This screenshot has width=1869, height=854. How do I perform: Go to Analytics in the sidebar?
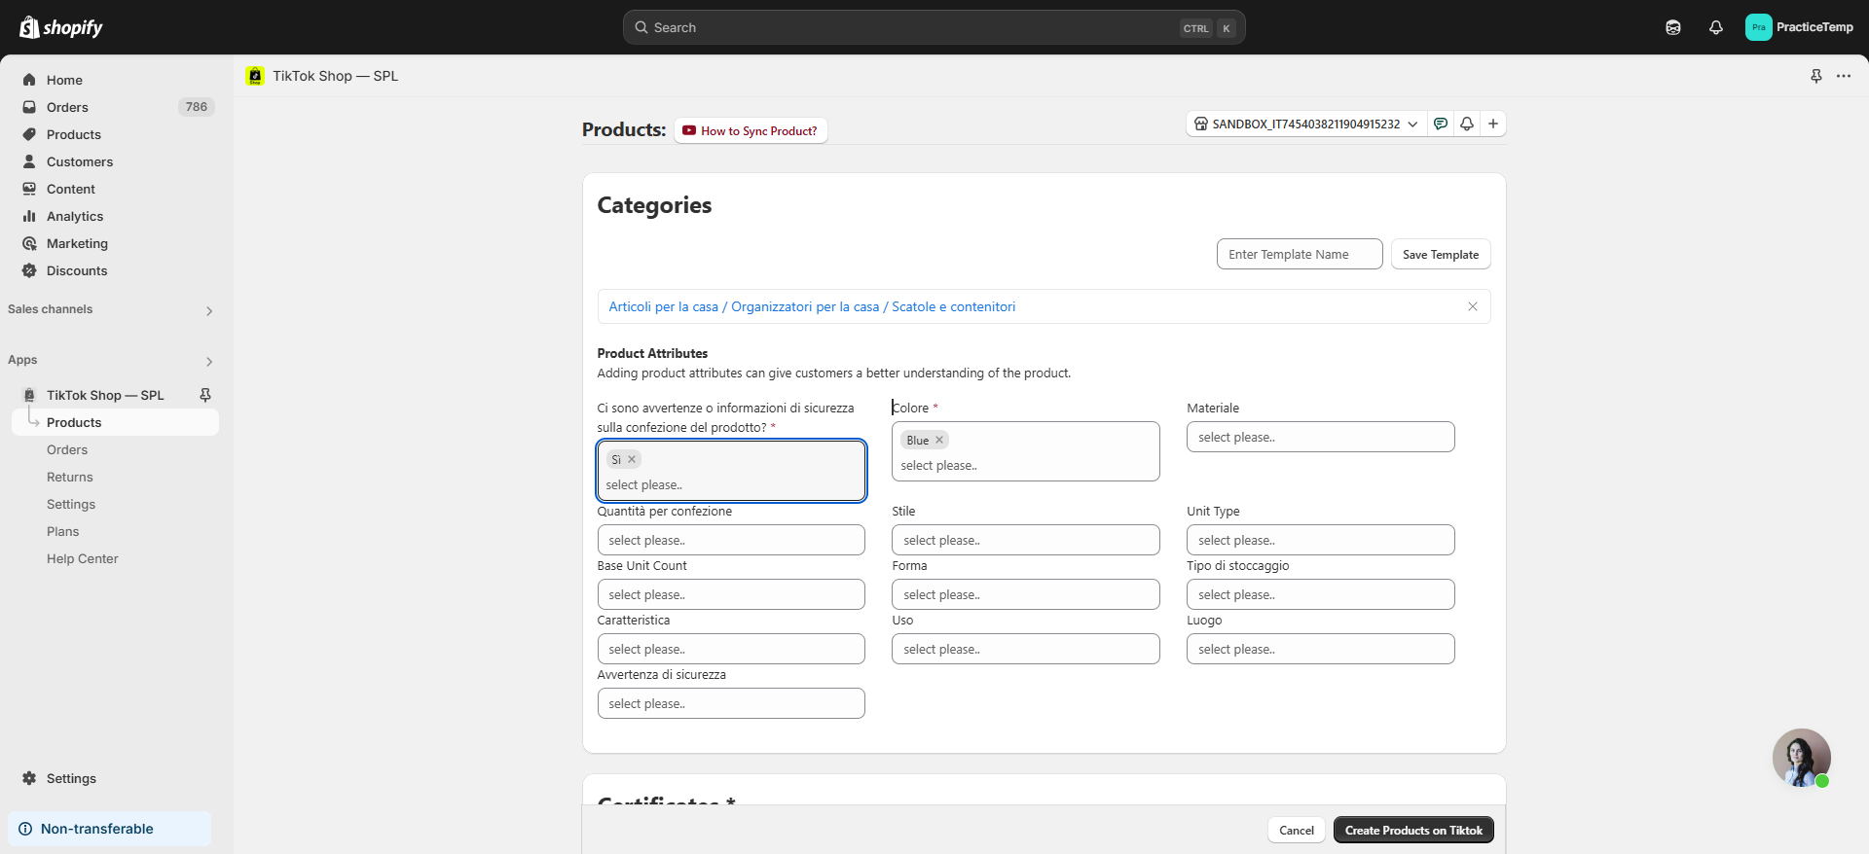click(75, 216)
